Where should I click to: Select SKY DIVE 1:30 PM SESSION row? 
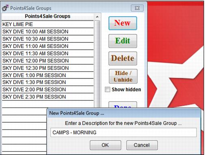[x=47, y=82]
